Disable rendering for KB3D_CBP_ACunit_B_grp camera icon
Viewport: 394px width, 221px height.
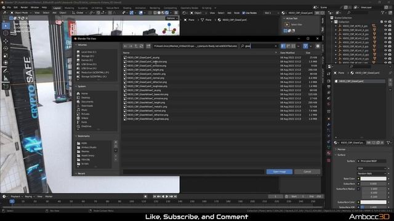[390, 34]
